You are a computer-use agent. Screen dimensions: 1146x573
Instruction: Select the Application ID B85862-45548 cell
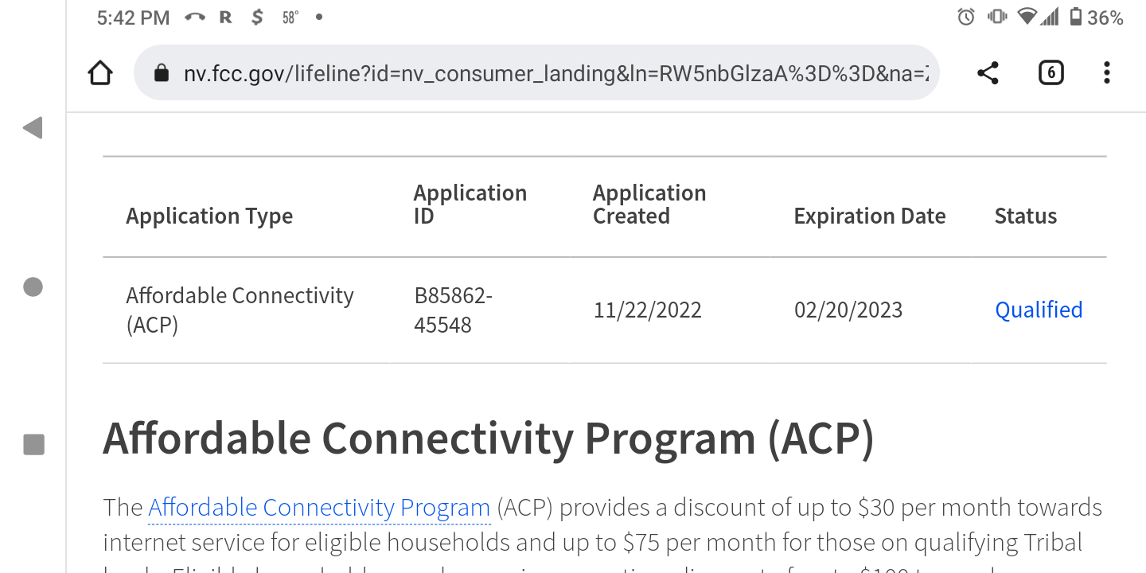click(x=453, y=310)
